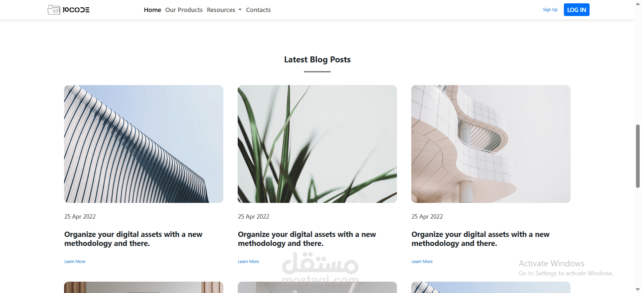Click Learn More under second blog post
The height and width of the screenshot is (293, 641).
(248, 262)
